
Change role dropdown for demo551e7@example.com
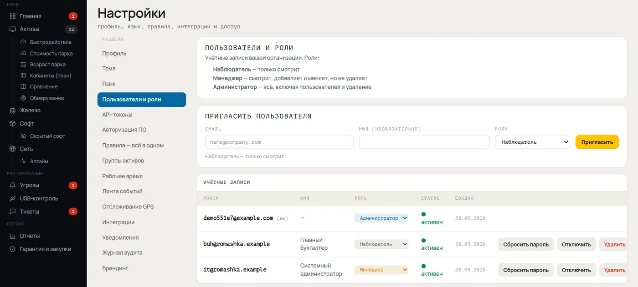381,218
